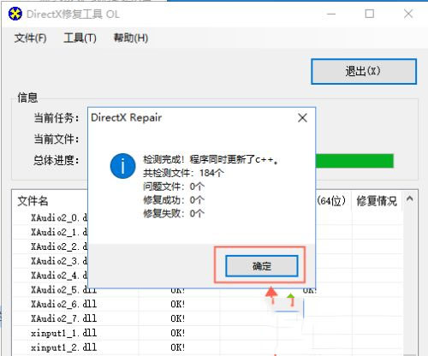Screen dimensions: 428x356
Task: Click the 共检测文件: 184个 text
Action: pos(183,173)
